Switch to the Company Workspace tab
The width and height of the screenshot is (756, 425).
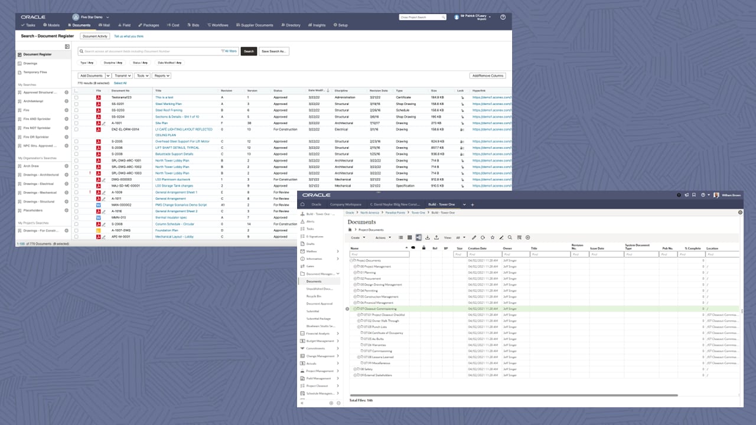346,204
